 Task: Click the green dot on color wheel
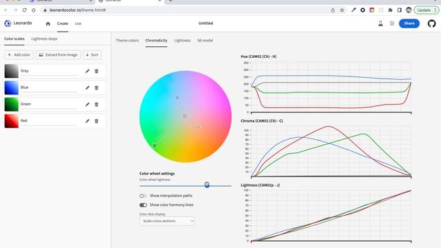(x=154, y=145)
